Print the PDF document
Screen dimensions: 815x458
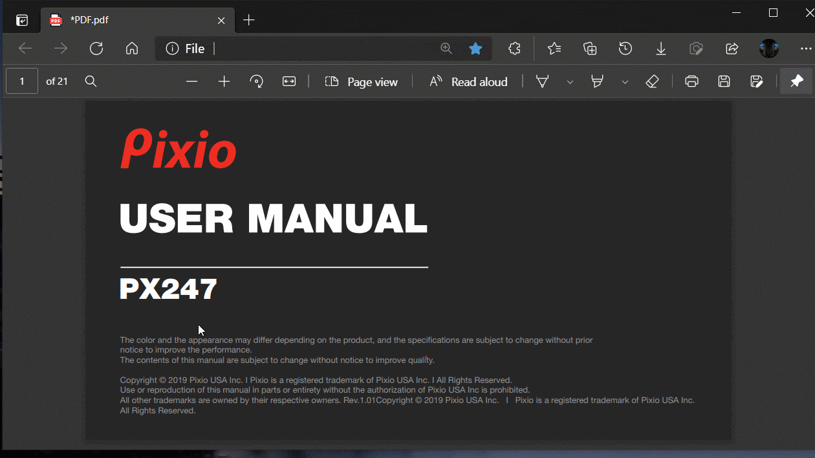[691, 82]
